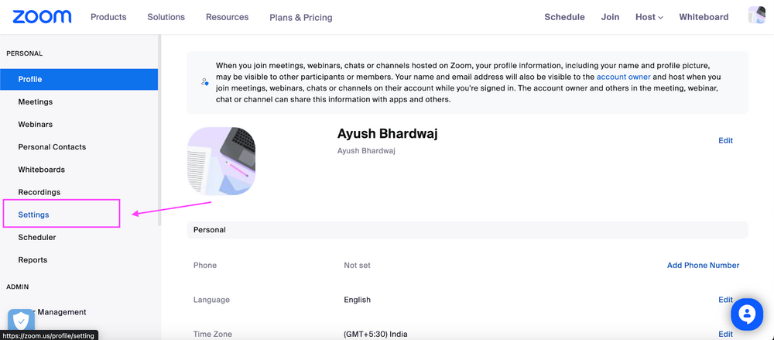This screenshot has width=774, height=340.
Task: Click the profile picture thumbnail
Action: pyautogui.click(x=221, y=161)
